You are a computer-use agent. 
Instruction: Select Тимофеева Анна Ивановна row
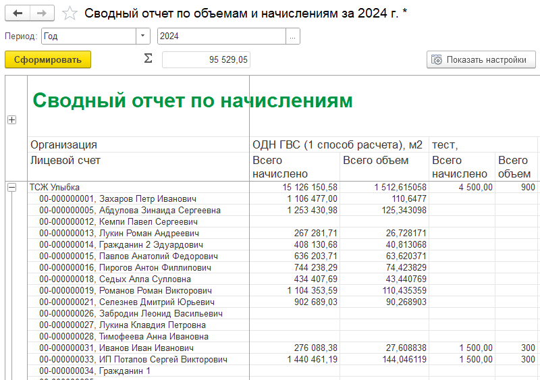click(x=138, y=336)
